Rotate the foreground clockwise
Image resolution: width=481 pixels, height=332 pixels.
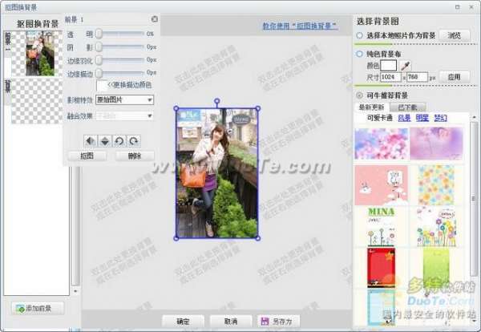[x=134, y=140]
